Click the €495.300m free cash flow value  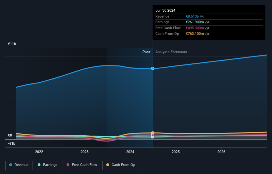coord(195,28)
